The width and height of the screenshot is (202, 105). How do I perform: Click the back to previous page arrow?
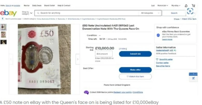click(x=3, y=19)
